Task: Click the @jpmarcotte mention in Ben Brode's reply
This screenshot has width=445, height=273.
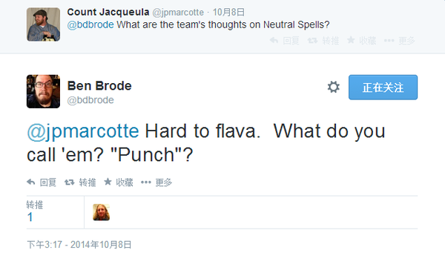Action: (x=83, y=131)
